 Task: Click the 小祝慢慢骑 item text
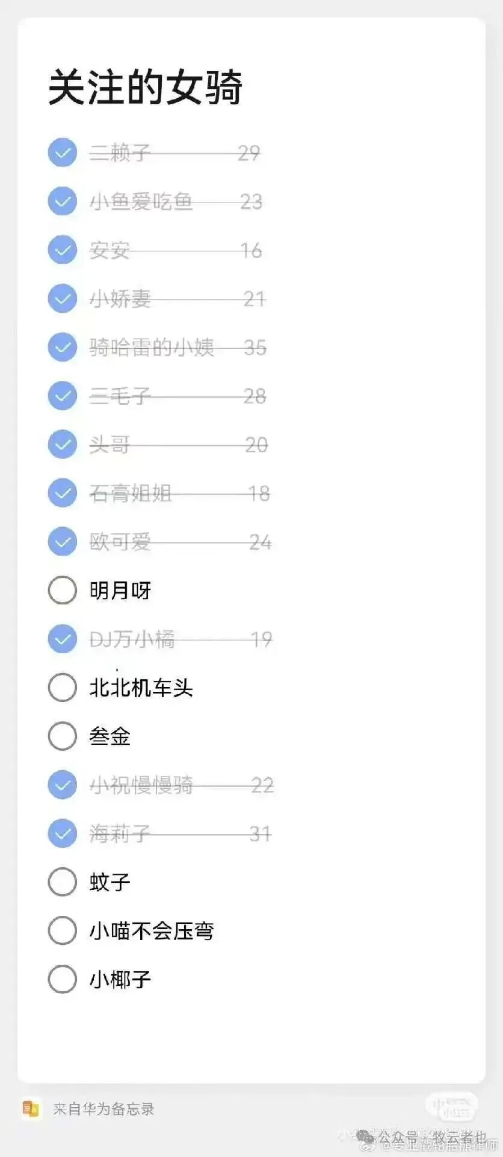pos(141,785)
